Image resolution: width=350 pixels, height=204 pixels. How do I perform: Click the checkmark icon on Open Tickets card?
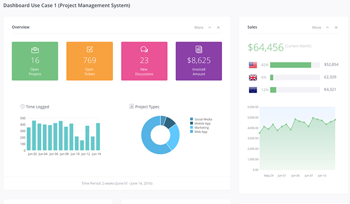pyautogui.click(x=90, y=49)
